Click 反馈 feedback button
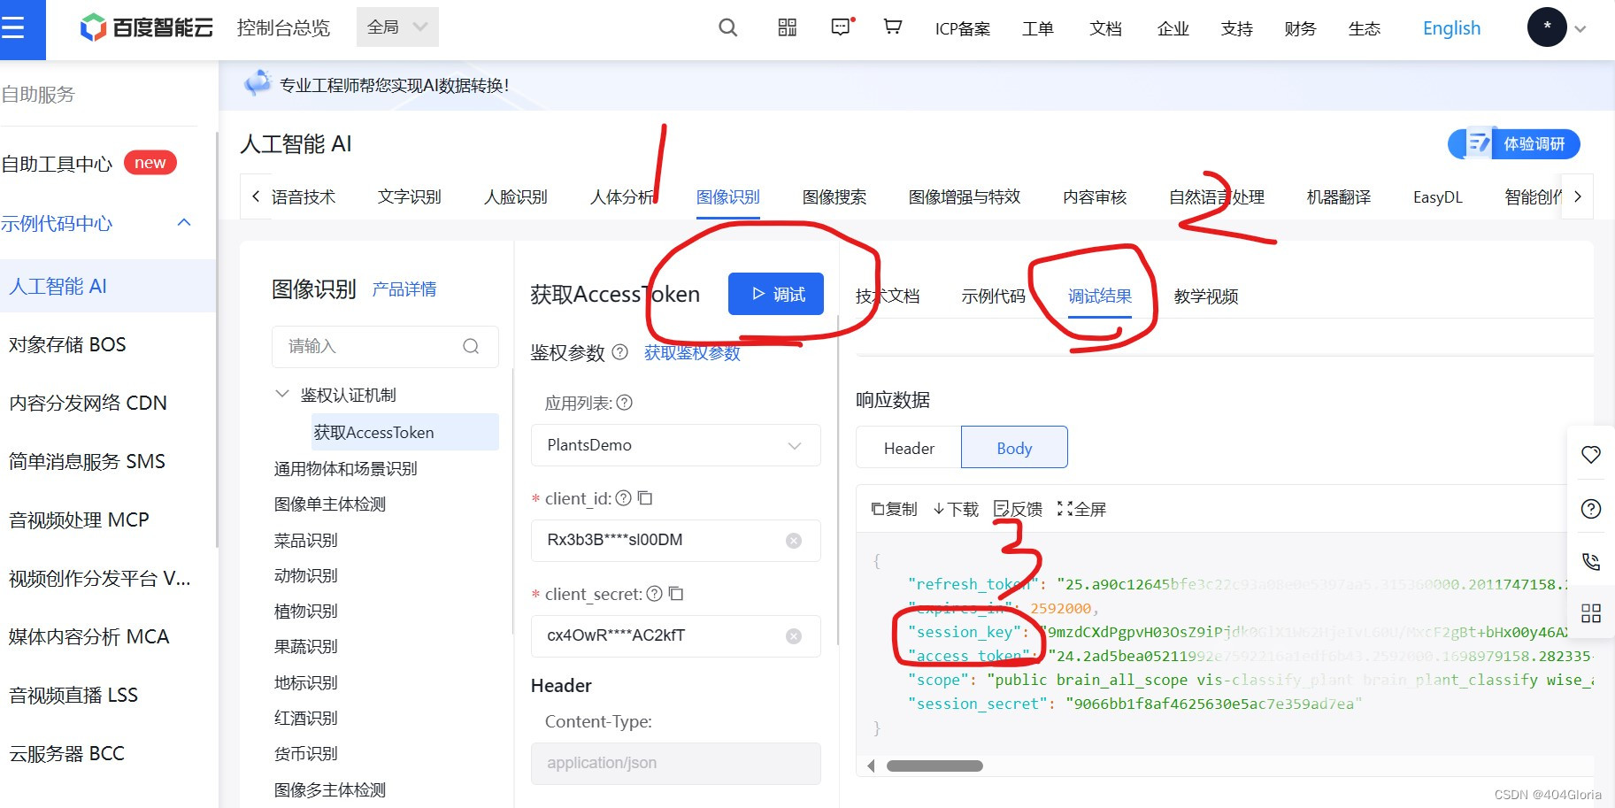 point(1018,509)
